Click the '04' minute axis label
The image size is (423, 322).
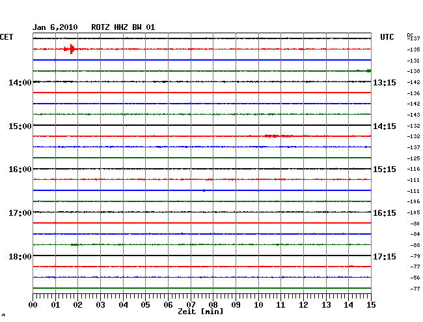point(123,305)
